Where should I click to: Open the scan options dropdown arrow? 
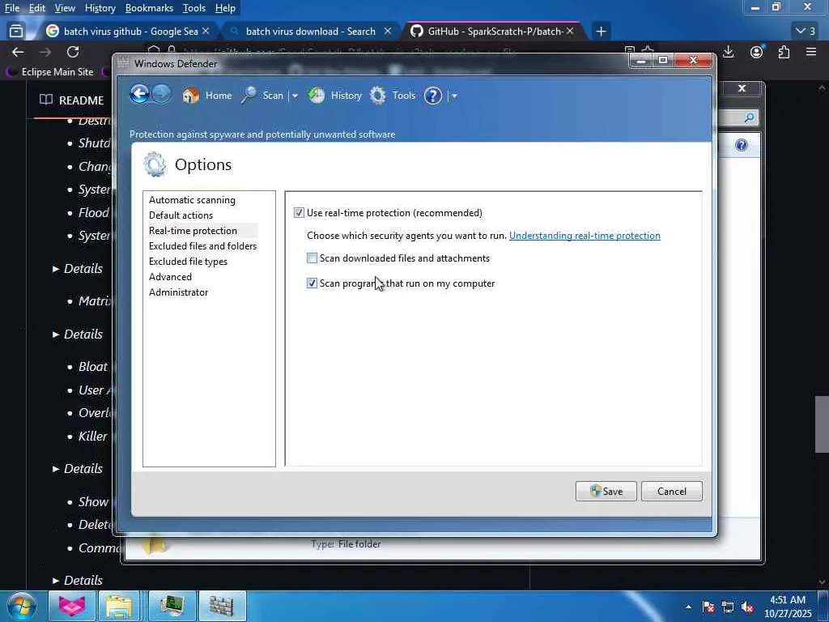[295, 96]
